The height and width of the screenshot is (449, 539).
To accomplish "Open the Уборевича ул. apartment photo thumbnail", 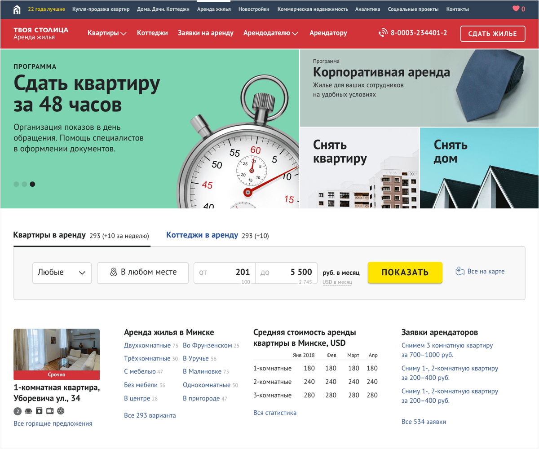I will [x=57, y=350].
